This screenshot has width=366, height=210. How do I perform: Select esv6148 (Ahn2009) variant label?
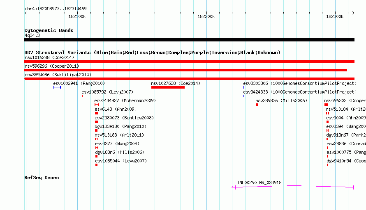[x=116, y=109]
